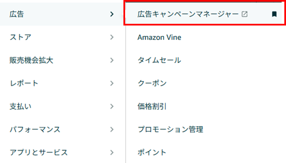This screenshot has height=163, width=286.
Task: Click the chevron next to アプリとサービス
Action: click(112, 152)
